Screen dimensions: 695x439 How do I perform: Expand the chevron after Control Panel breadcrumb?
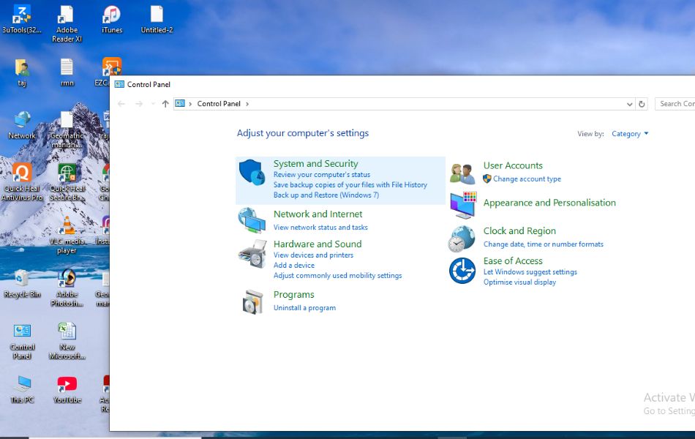(x=247, y=104)
